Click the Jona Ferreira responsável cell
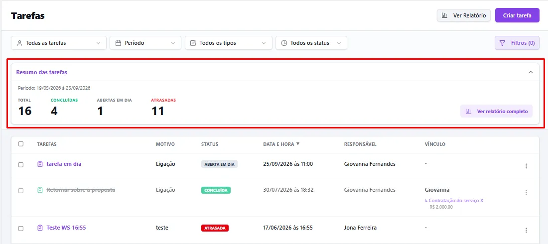The width and height of the screenshot is (548, 244). click(360, 228)
